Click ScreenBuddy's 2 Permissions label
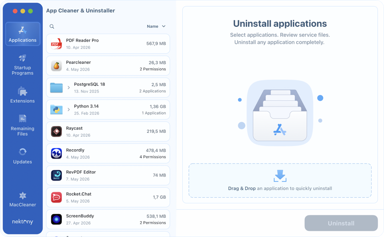384x237 pixels. coord(153,223)
